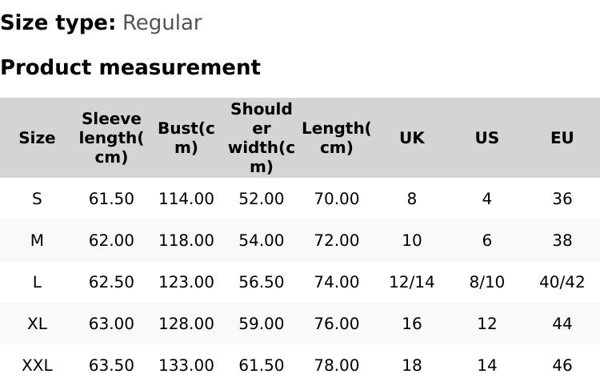Viewport: 600px width, 386px height.
Task: Click the L size row label
Action: coord(37,282)
